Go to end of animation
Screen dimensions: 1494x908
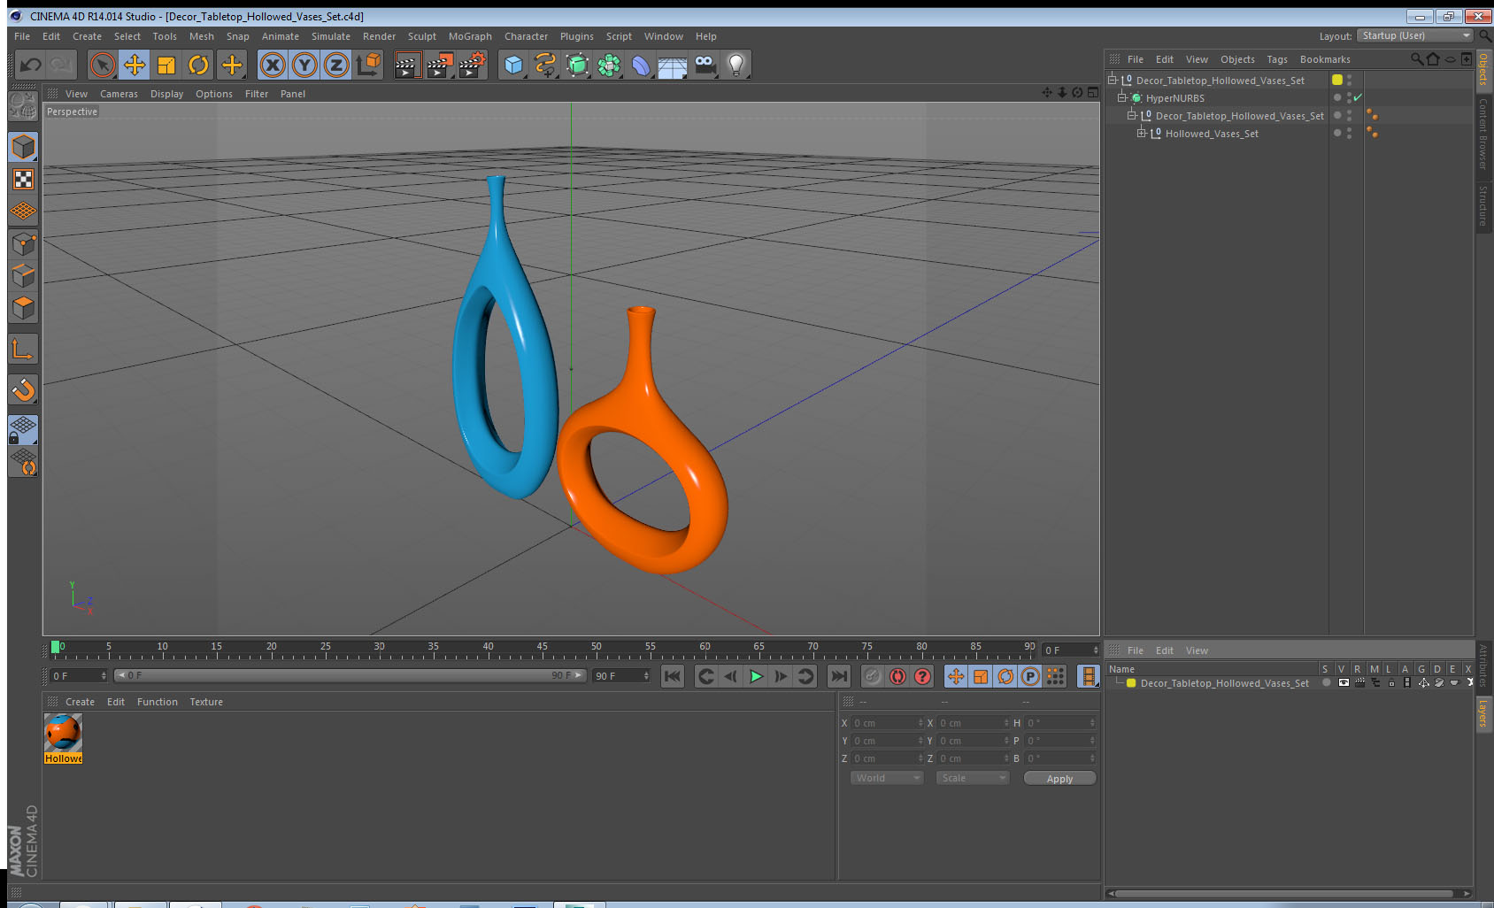click(x=838, y=676)
